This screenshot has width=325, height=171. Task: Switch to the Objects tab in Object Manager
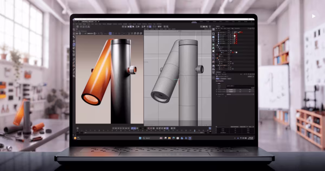[x=218, y=26]
